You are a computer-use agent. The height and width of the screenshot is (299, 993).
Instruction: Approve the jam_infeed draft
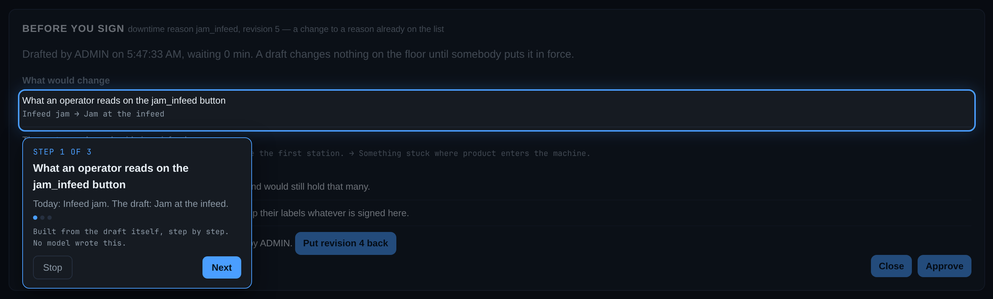(x=944, y=266)
